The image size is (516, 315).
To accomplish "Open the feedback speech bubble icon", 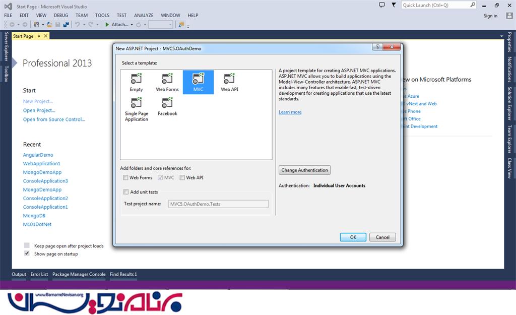I will [x=382, y=5].
